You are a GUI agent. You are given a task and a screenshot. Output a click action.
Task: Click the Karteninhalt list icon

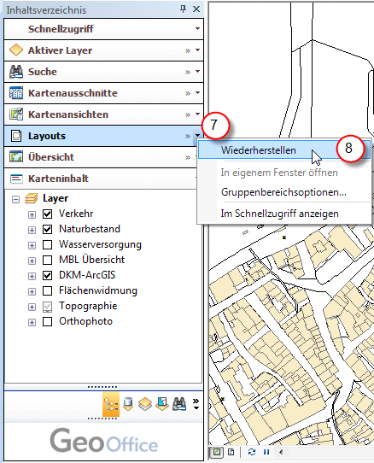[16, 179]
